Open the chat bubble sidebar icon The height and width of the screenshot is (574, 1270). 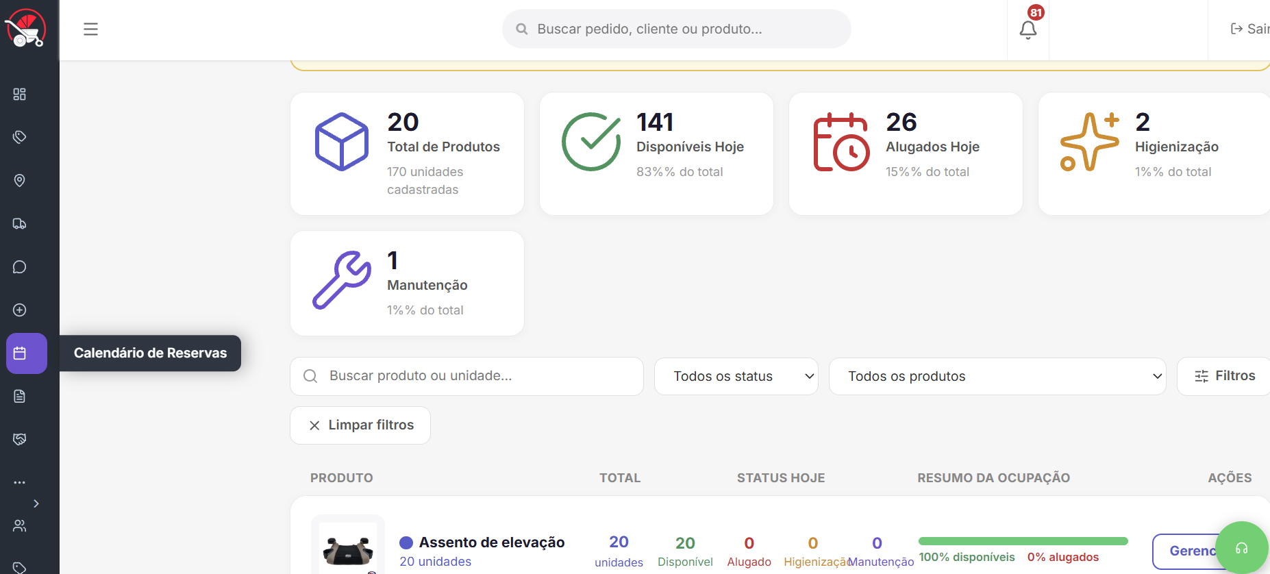point(20,266)
